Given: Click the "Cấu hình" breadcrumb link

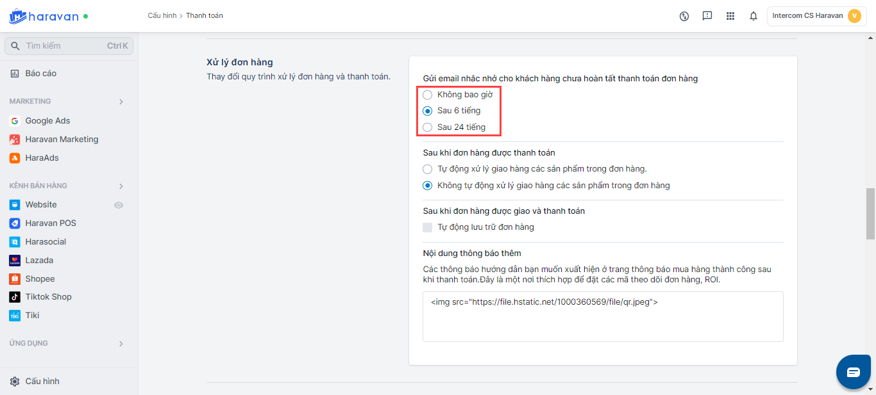Looking at the screenshot, I should tap(162, 15).
